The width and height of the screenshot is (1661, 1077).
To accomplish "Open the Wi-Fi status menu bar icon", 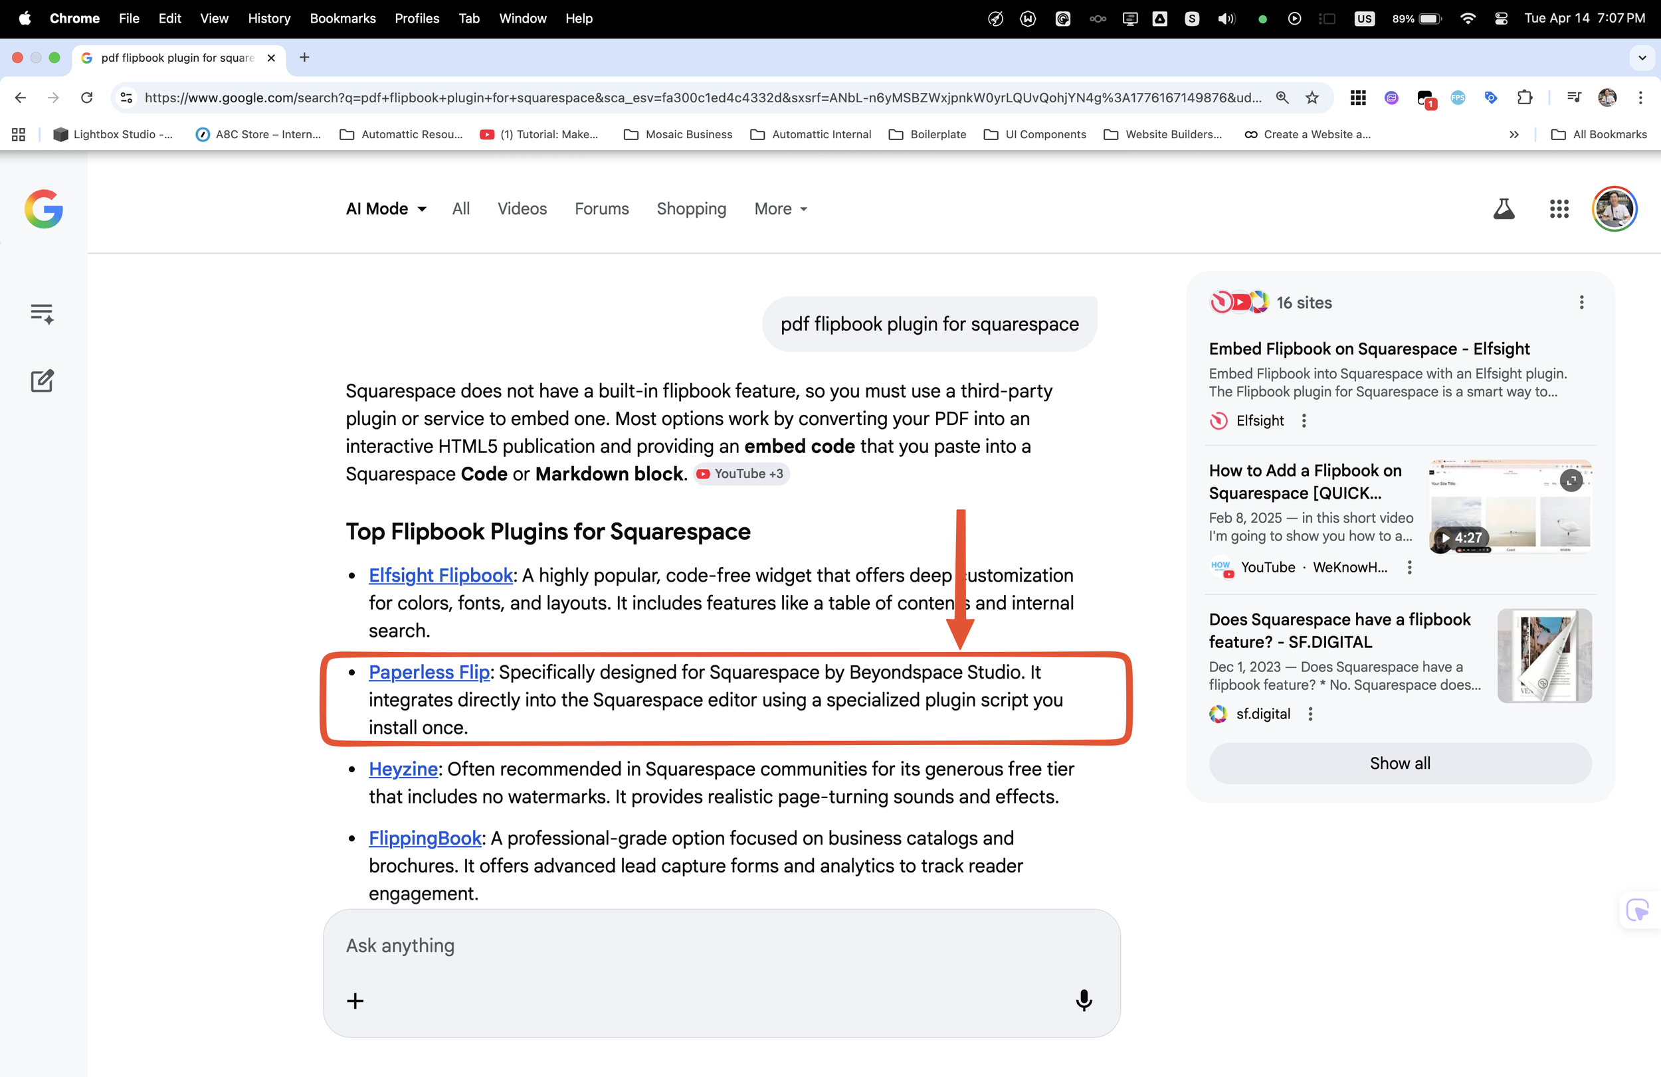I will click(x=1468, y=18).
